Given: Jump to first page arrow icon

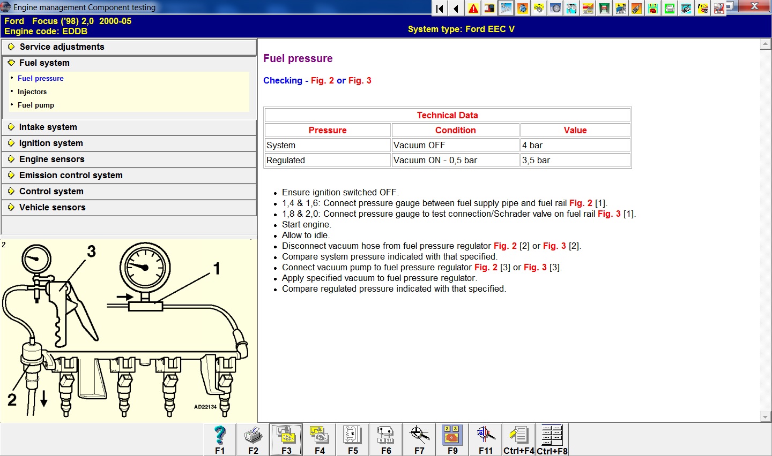Looking at the screenshot, I should [x=440, y=8].
